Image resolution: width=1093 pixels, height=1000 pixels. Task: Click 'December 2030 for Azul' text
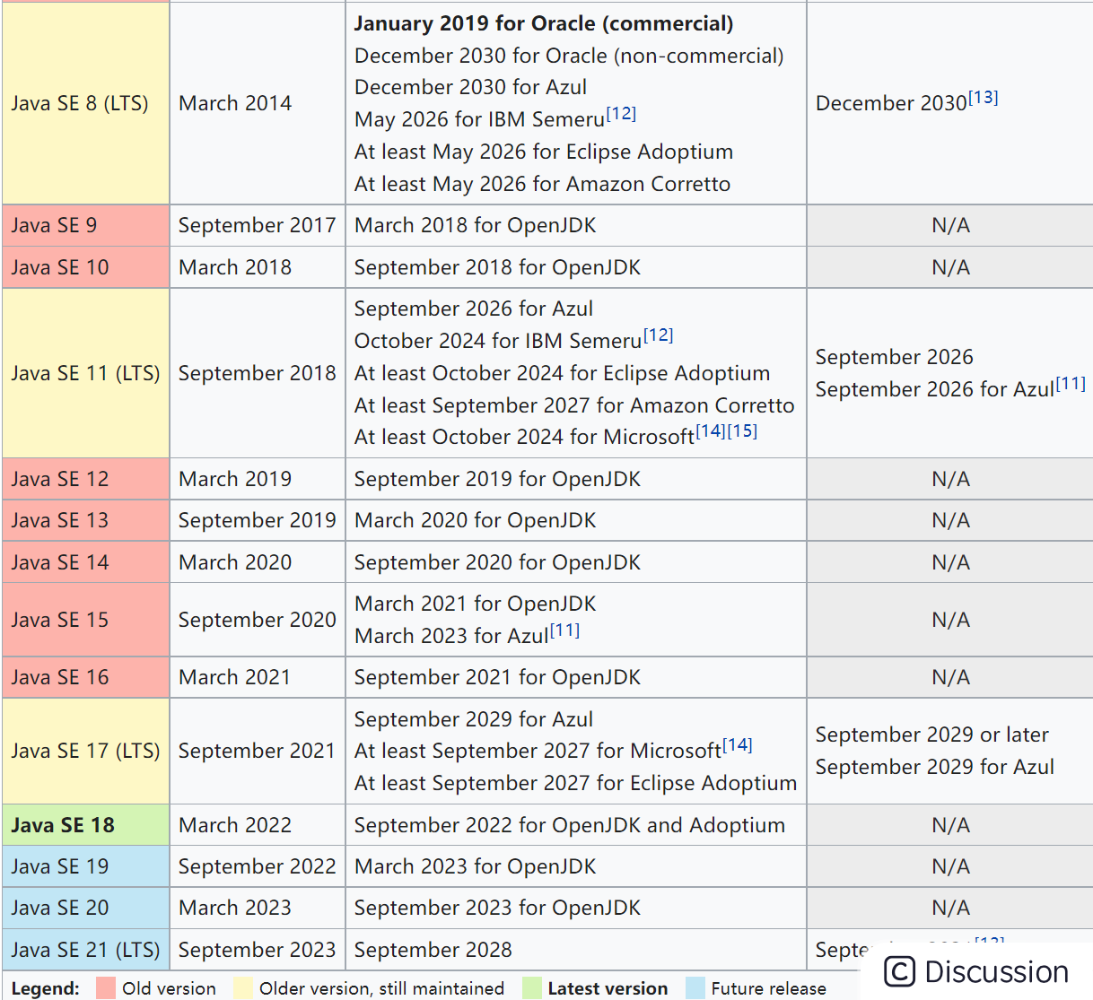(x=471, y=87)
